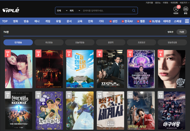Open TOP 8 poster 놀면 뭐하니
This screenshot has width=190, height=131.
[x=49, y=110]
